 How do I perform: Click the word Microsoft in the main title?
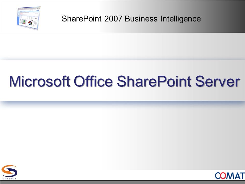39,81
